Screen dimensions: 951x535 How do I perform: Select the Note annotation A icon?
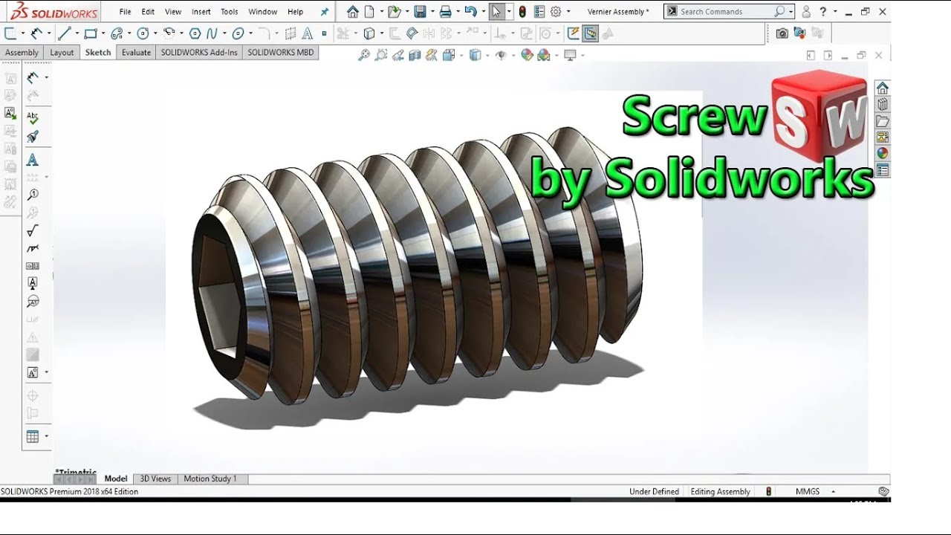[32, 160]
